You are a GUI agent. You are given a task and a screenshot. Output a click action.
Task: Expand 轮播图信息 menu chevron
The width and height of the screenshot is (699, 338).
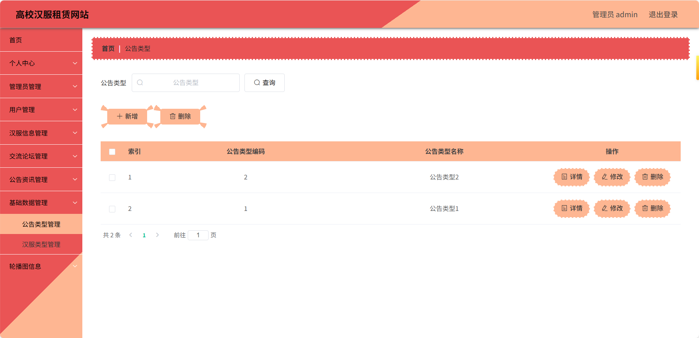coord(75,266)
